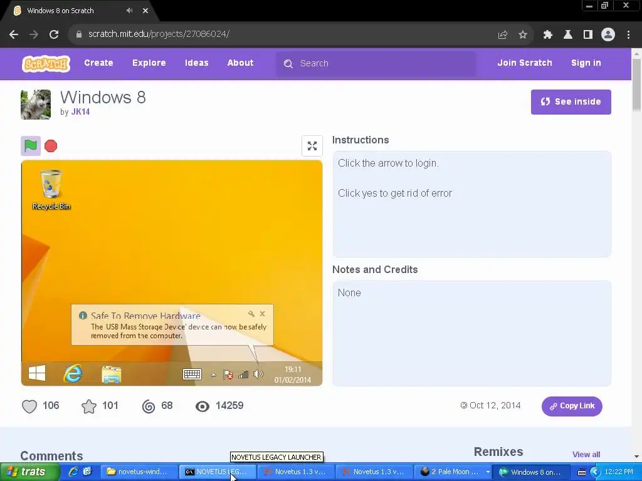Click the Oct 12, 2014 date text
Viewport: 642px width, 481px height.
(495, 405)
